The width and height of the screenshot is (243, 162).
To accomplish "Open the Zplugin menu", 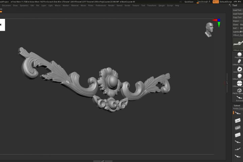I will coord(161,5).
